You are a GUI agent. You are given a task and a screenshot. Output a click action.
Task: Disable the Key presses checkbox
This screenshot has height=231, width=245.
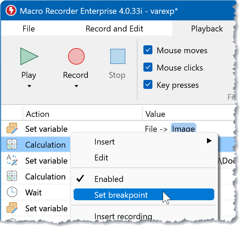[148, 85]
